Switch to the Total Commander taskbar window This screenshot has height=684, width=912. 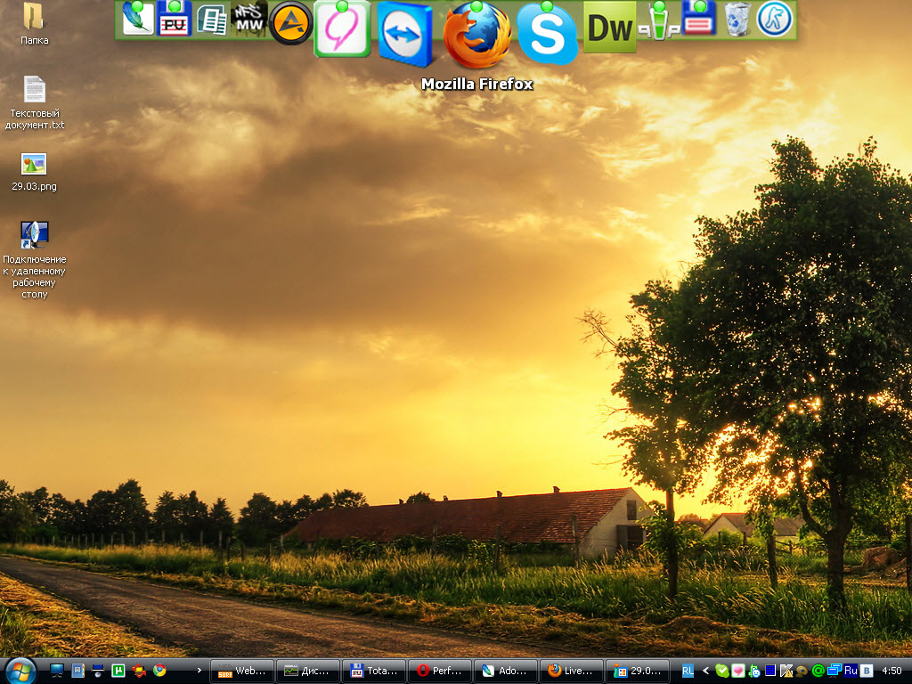374,671
